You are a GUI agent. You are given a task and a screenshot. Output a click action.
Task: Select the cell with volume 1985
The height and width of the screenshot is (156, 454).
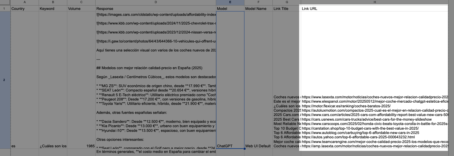81,146
